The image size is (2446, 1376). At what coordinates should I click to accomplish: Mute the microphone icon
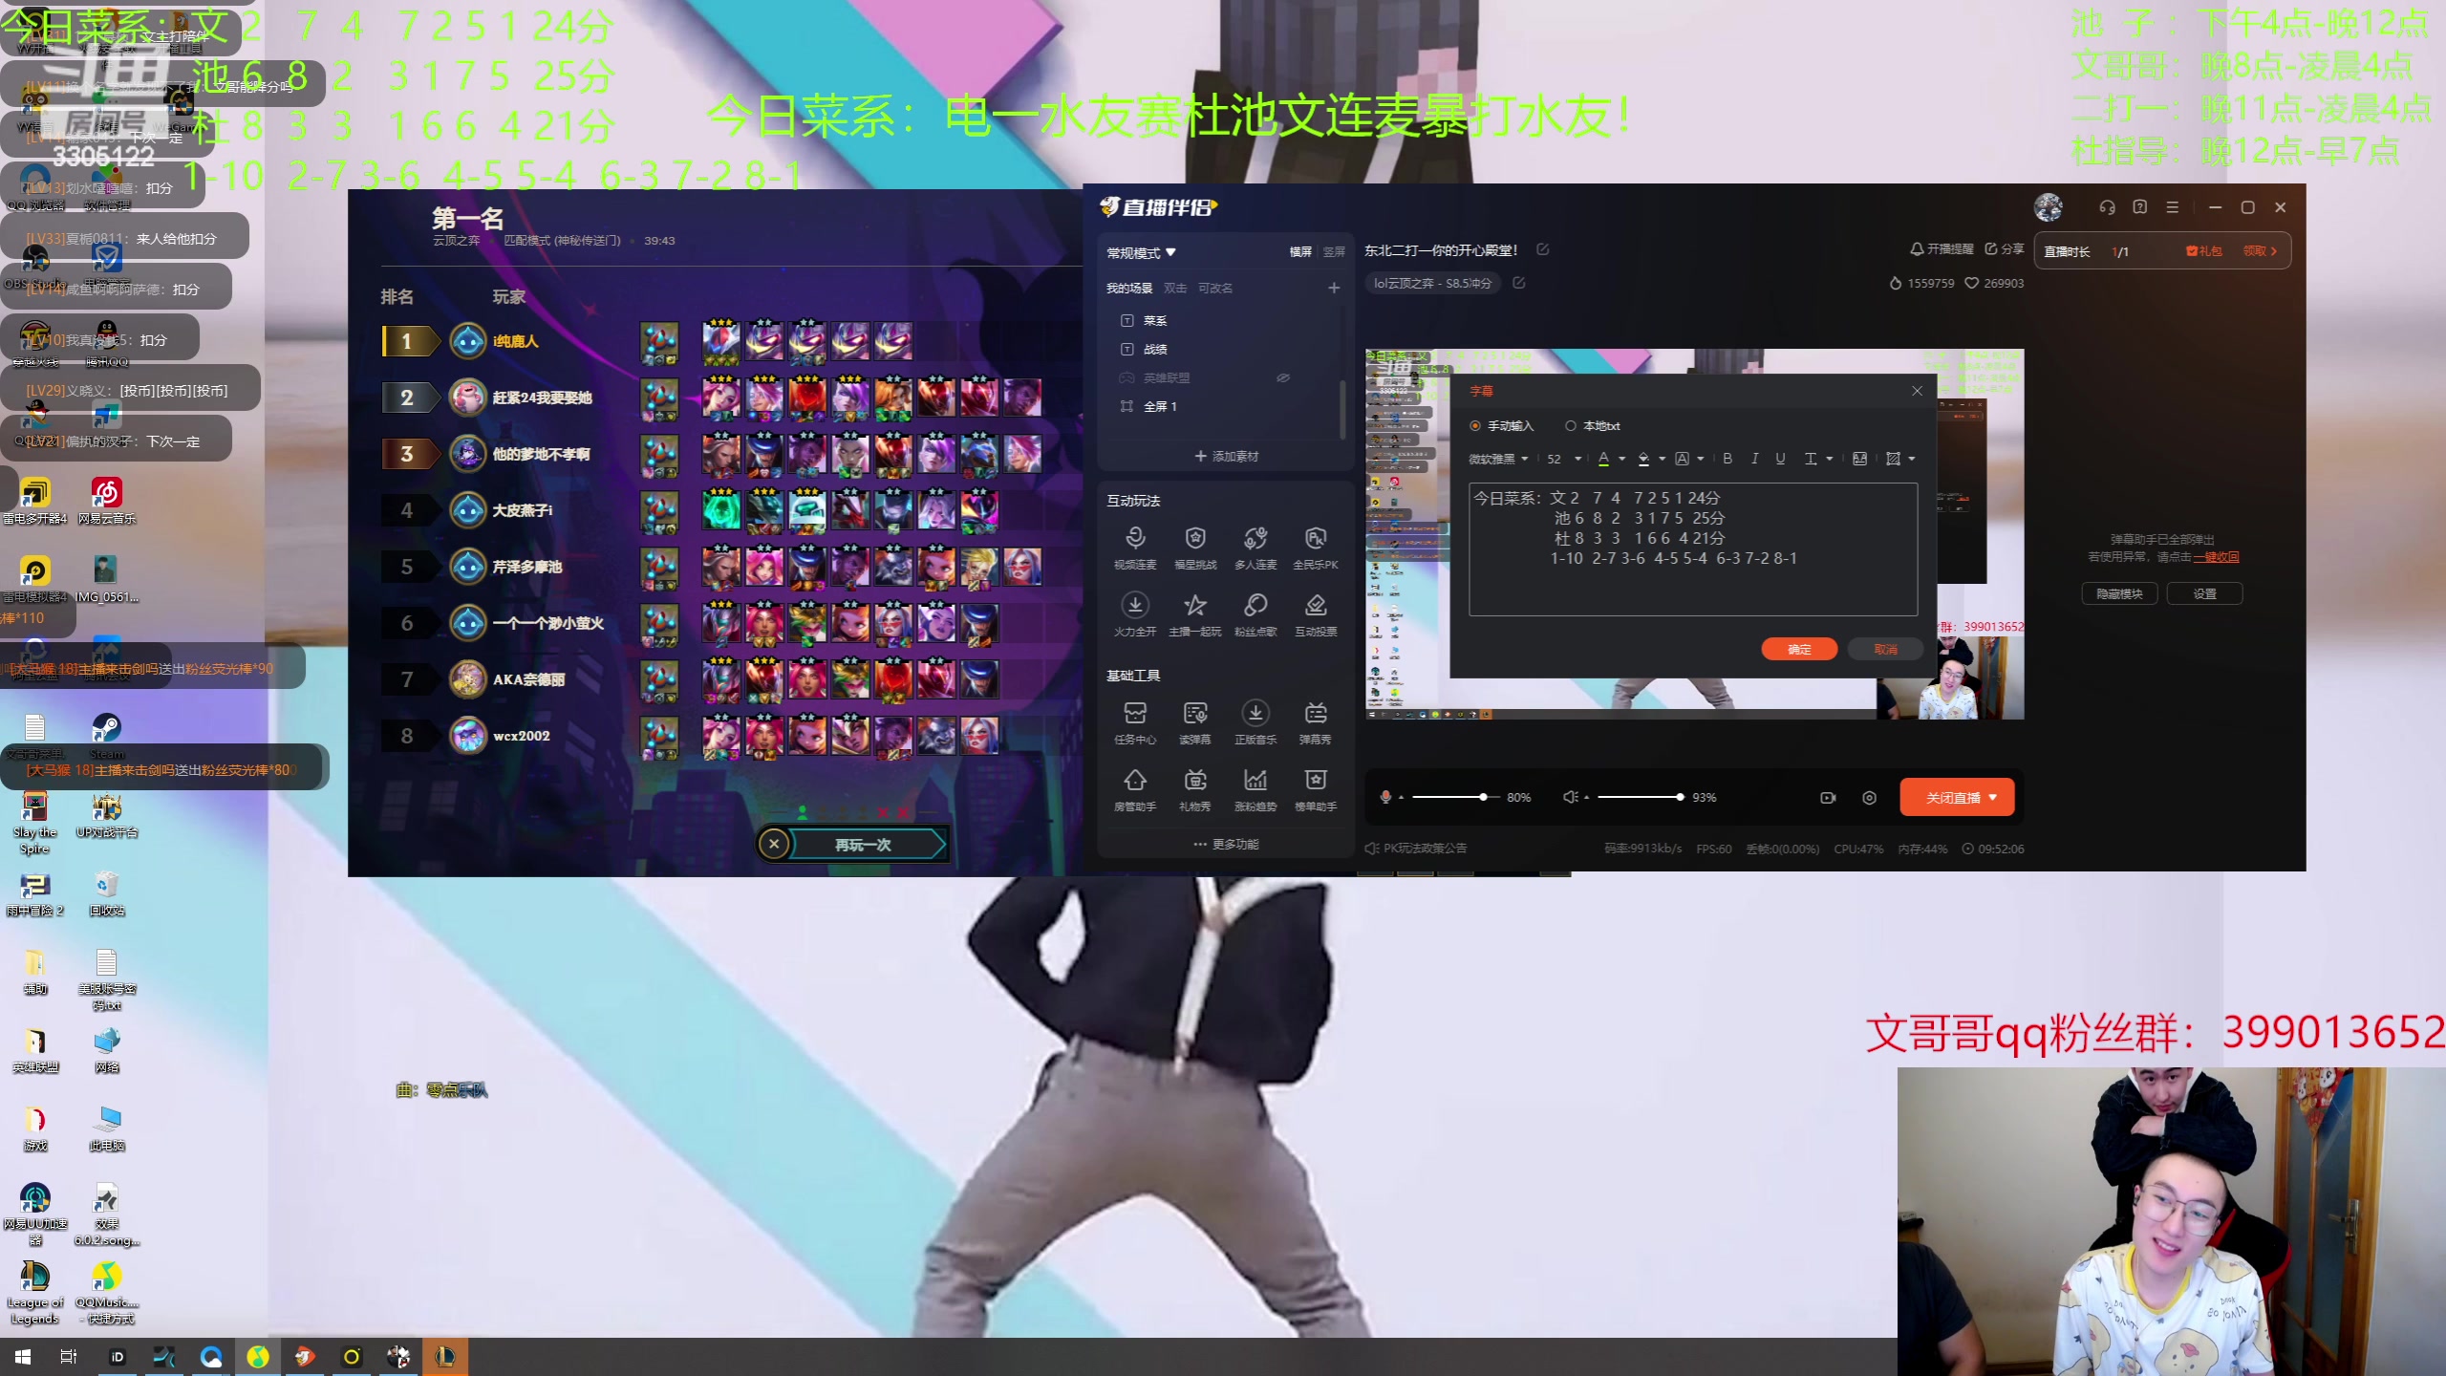(1385, 798)
